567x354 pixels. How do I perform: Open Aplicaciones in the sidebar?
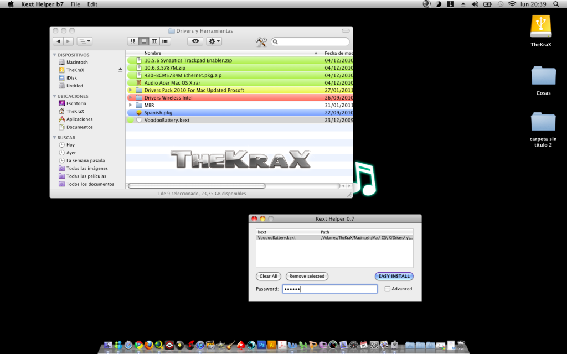[x=79, y=119]
